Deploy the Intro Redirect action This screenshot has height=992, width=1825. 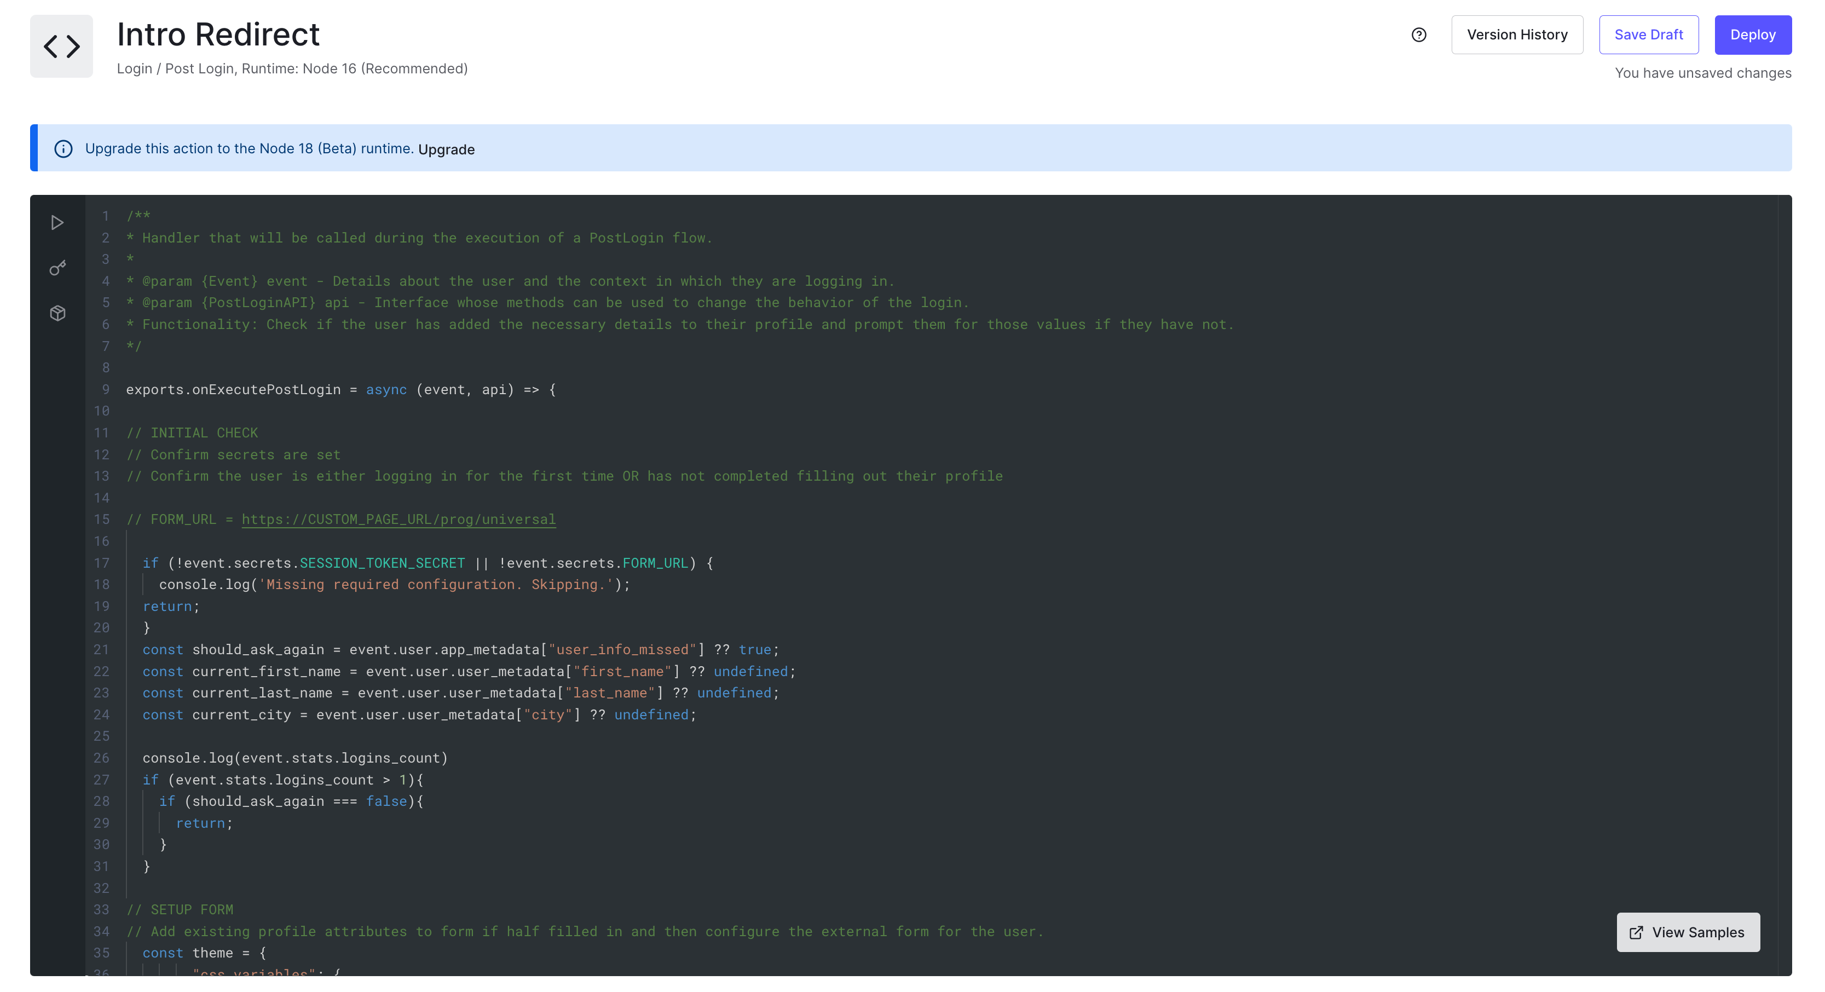point(1752,34)
